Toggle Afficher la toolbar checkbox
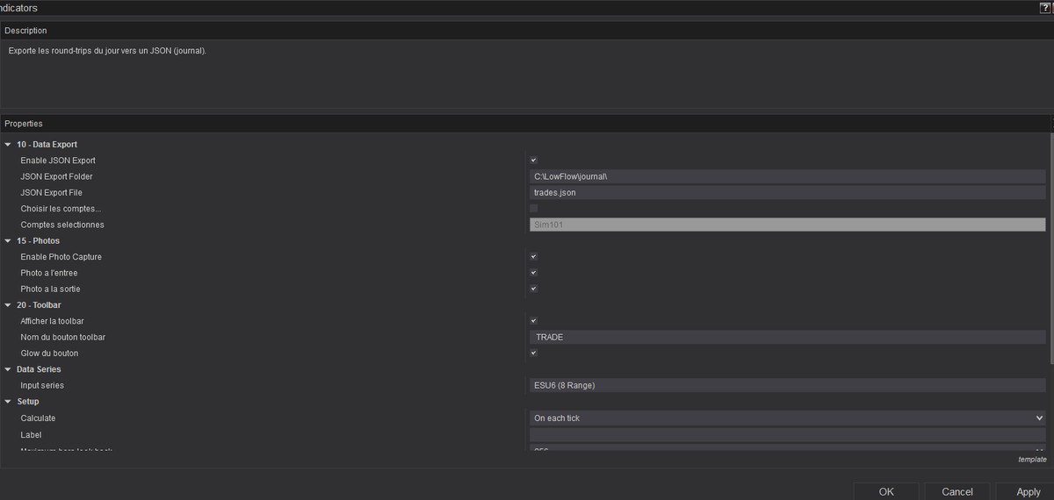The width and height of the screenshot is (1054, 500). (x=533, y=321)
